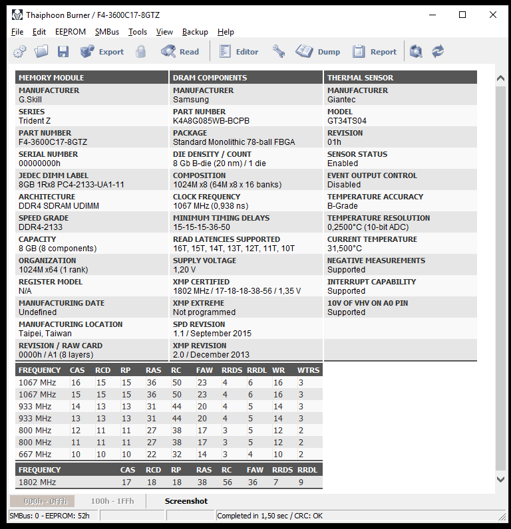Click 8 Gb B-die (20 nm) density value
511x529 pixels.
coord(220,163)
